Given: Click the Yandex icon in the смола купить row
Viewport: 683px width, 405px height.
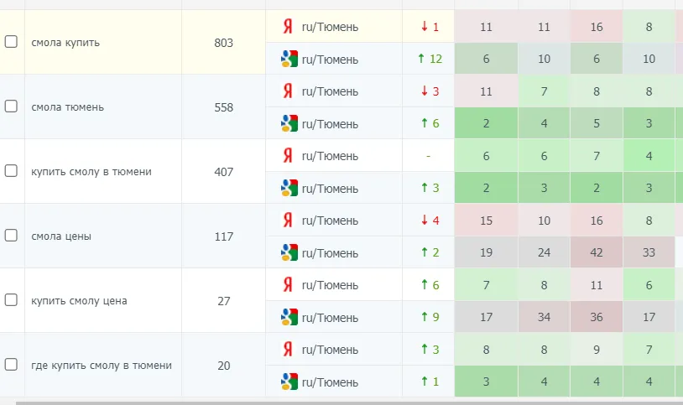Looking at the screenshot, I should [288, 27].
